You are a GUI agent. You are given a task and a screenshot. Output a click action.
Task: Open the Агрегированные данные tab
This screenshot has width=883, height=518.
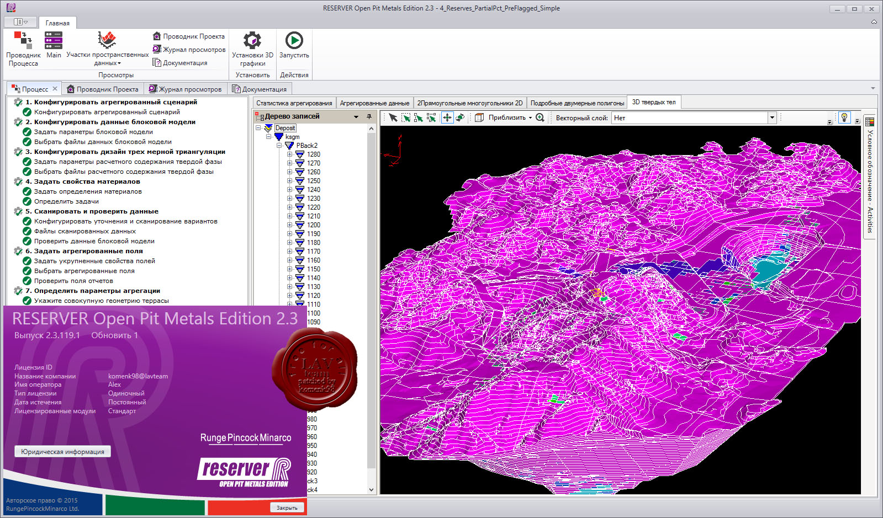[374, 103]
